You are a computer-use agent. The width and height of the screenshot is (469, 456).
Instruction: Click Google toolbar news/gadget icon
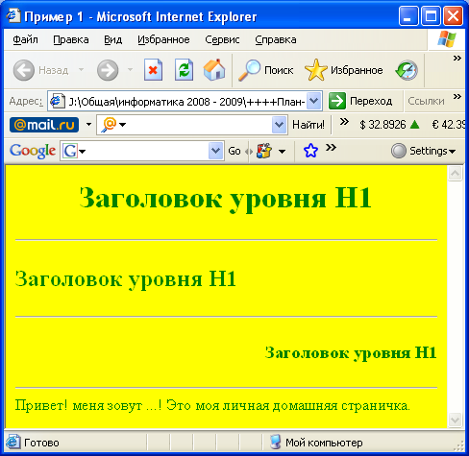(x=264, y=151)
